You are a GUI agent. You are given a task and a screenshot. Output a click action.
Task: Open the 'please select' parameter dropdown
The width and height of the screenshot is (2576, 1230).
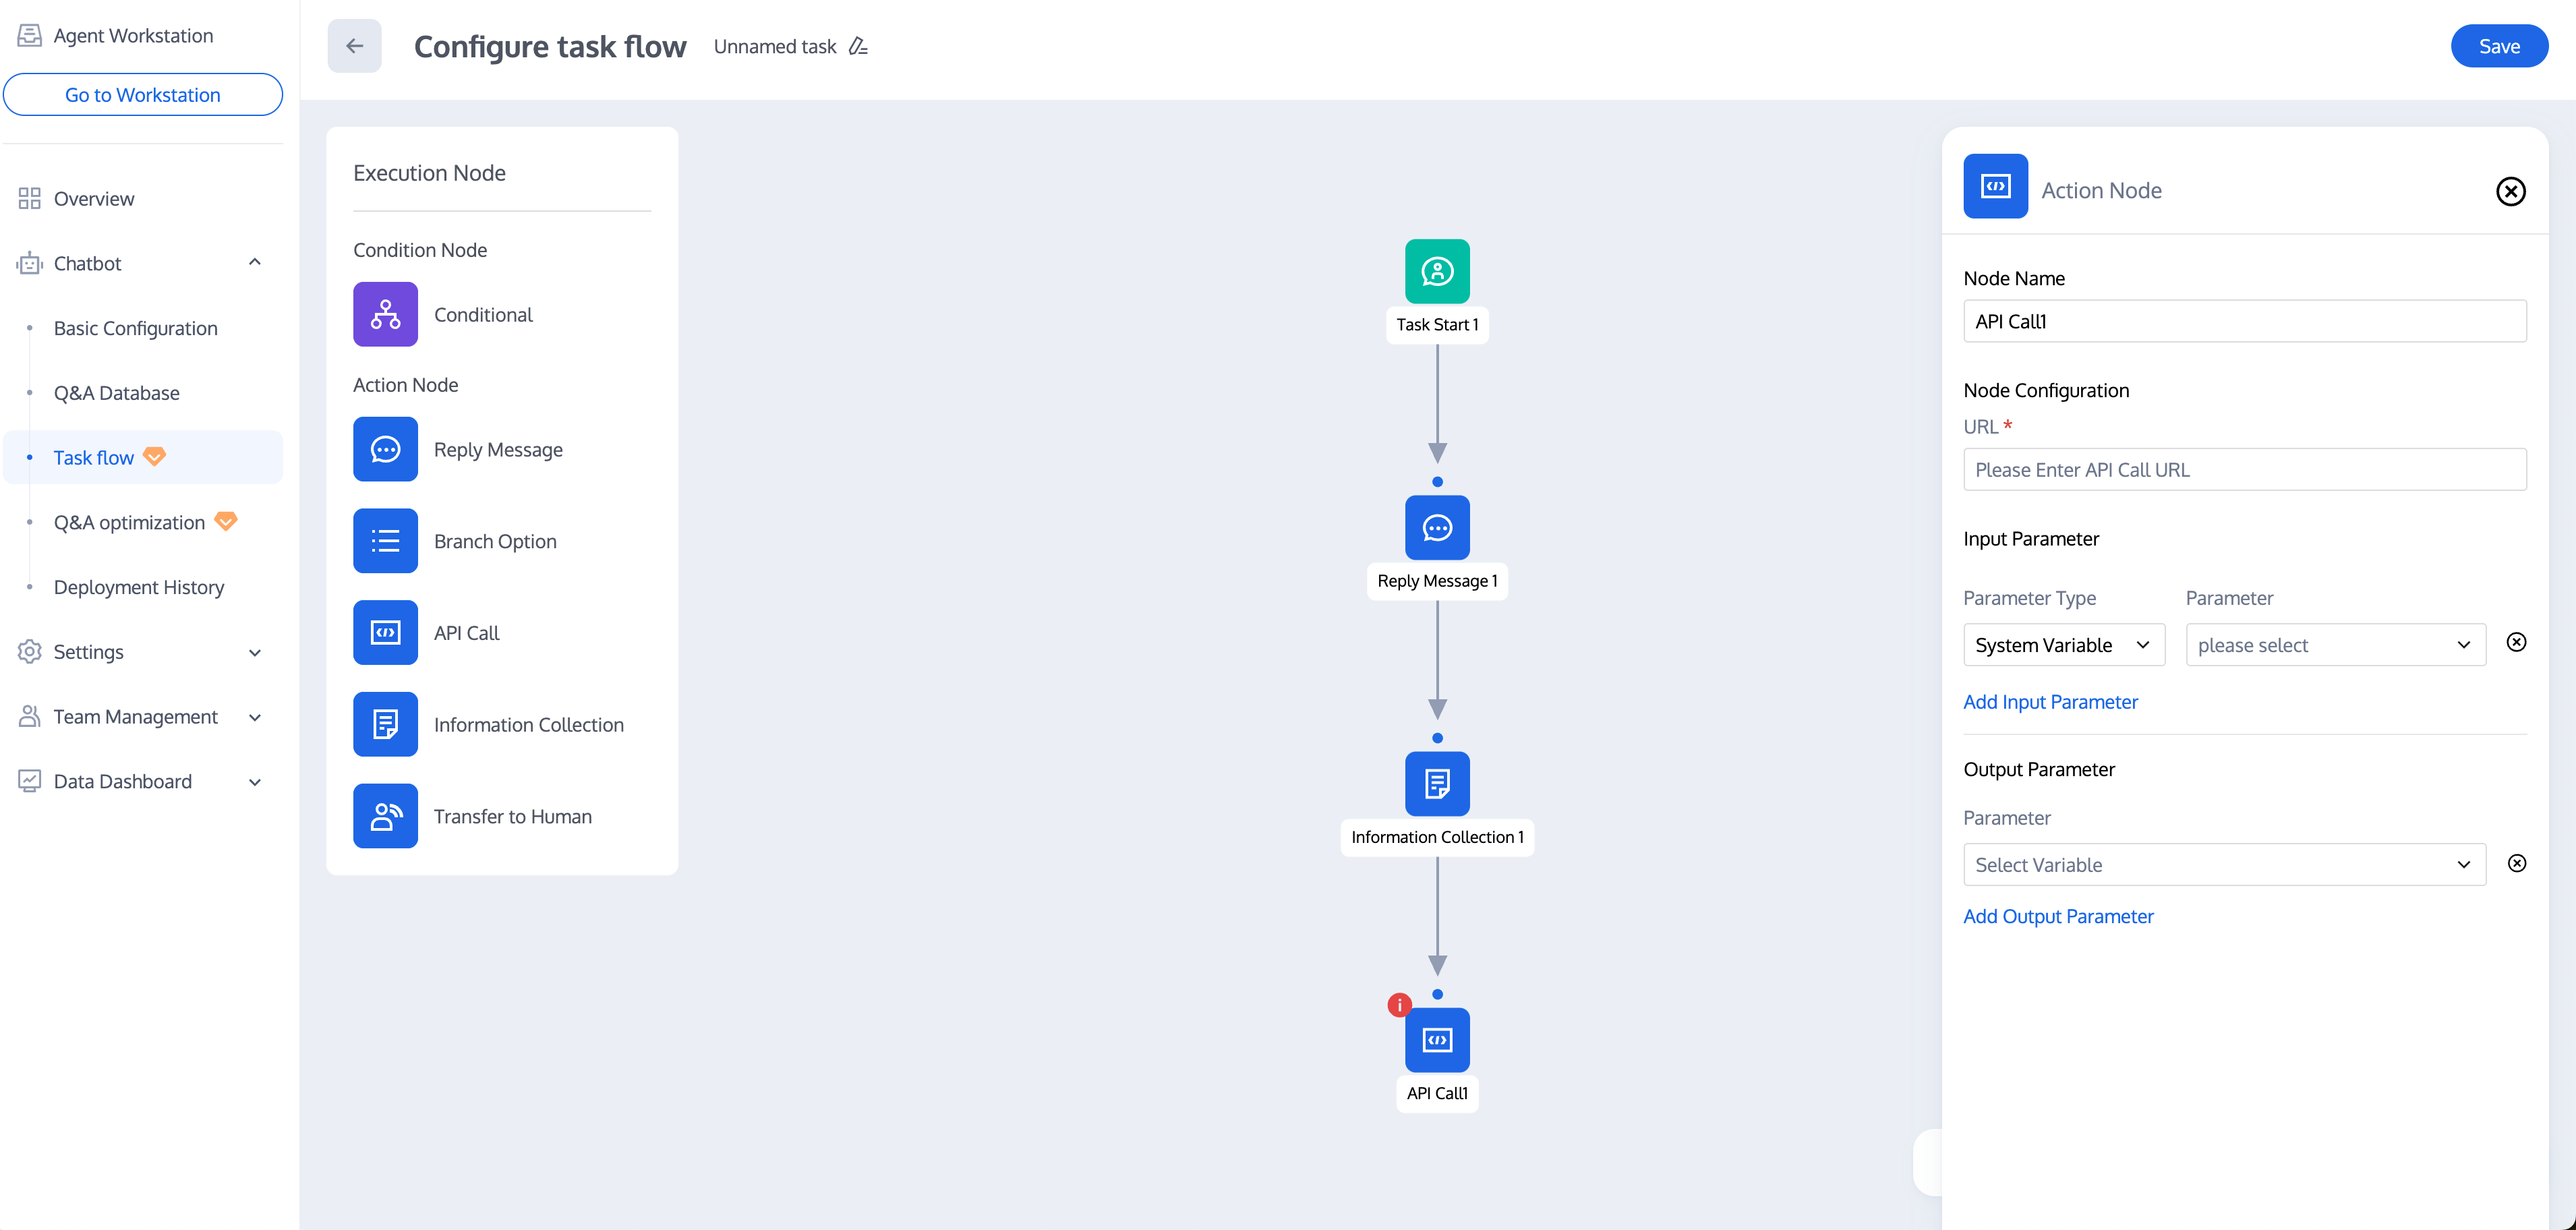[2334, 645]
